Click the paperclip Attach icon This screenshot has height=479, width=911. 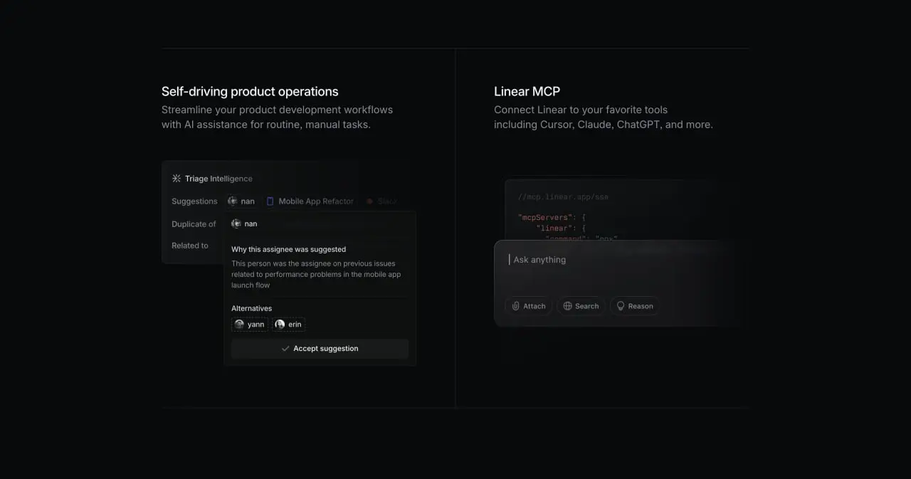tap(516, 306)
